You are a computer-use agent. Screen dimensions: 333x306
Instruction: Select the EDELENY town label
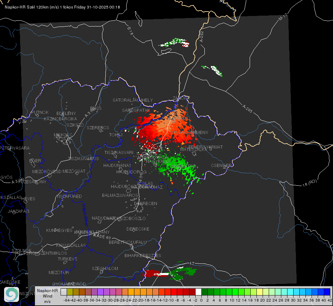click(66, 113)
